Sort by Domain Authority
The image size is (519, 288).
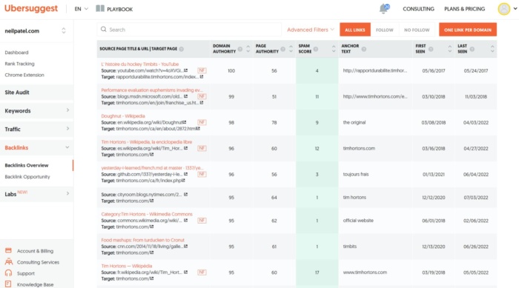pos(248,49)
